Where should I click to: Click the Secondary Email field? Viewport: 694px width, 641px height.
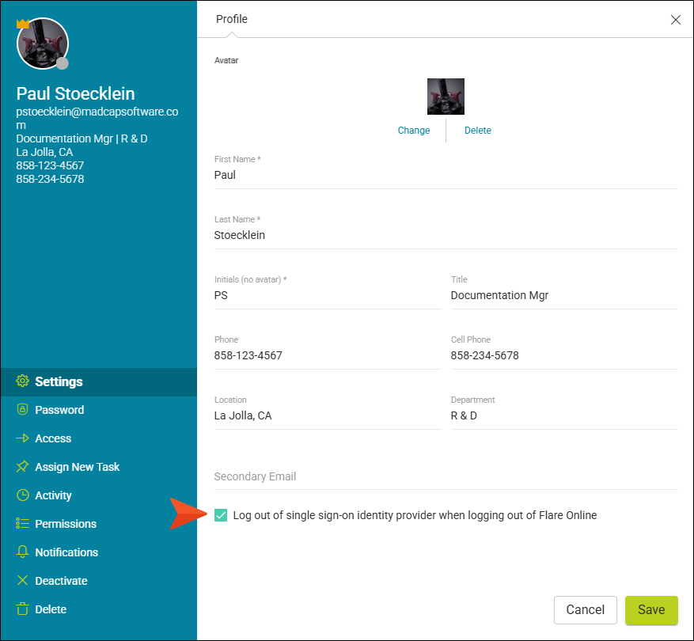coord(446,476)
